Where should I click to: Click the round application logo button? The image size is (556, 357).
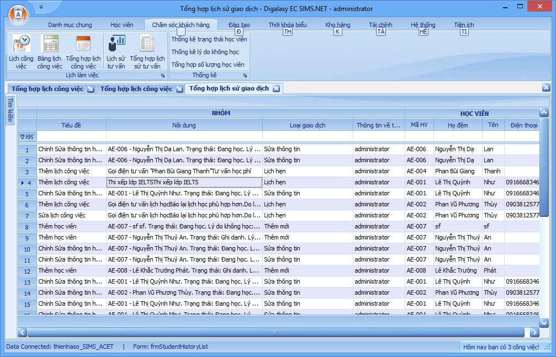point(17,14)
